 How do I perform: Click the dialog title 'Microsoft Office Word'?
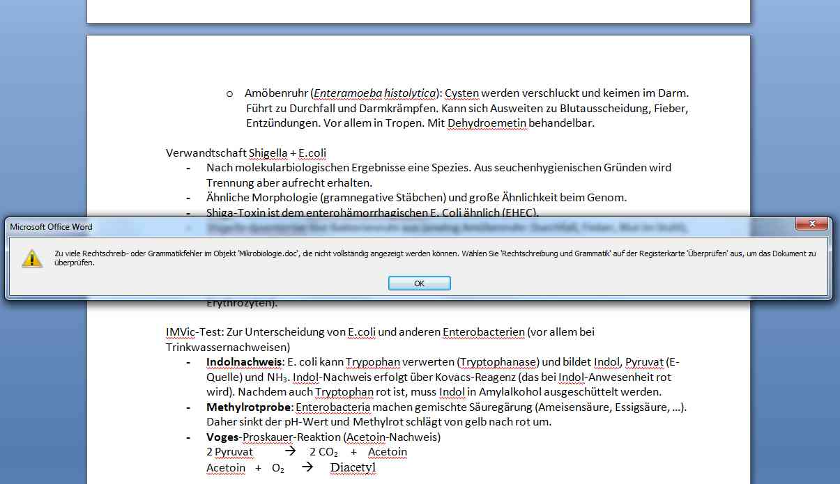(51, 227)
